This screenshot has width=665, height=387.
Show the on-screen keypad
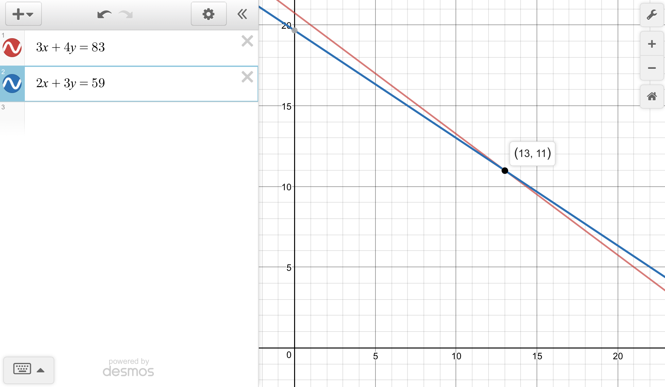click(28, 370)
